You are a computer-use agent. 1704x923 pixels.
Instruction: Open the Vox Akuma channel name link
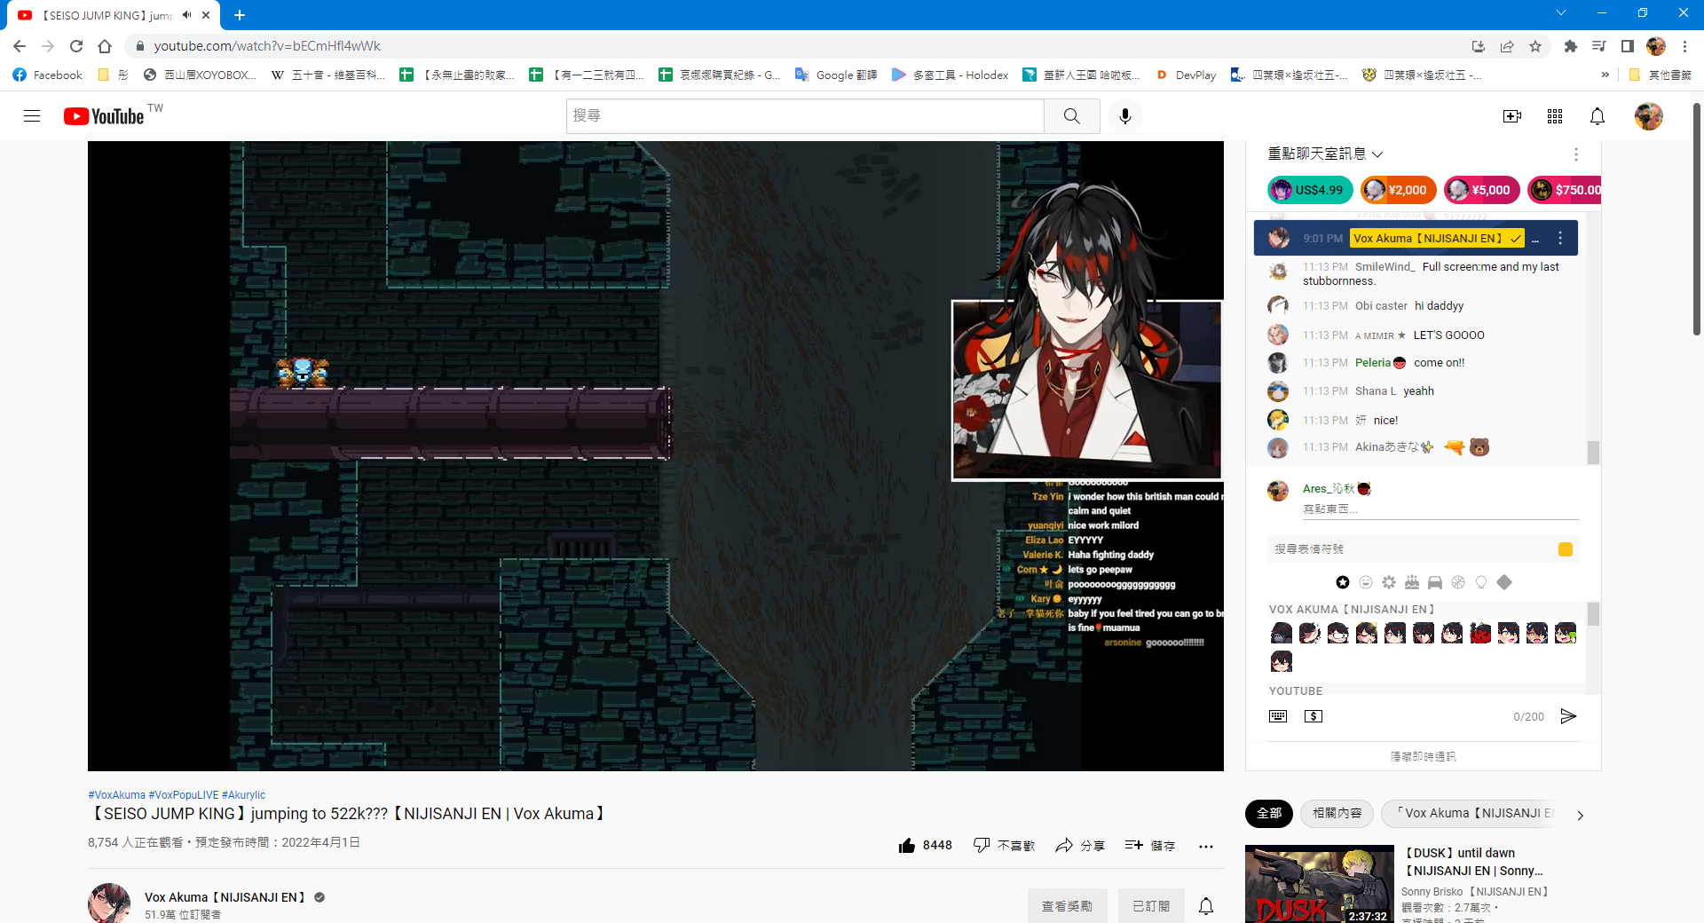225,897
